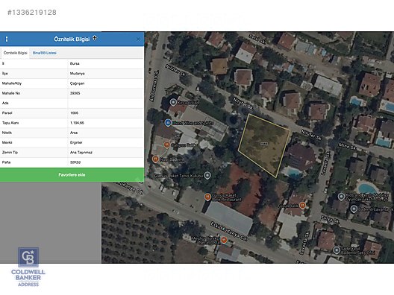Viewport: 394px width, 295px height.
Task: Select the Calypso Balık restaurant pin
Action: pos(166,145)
